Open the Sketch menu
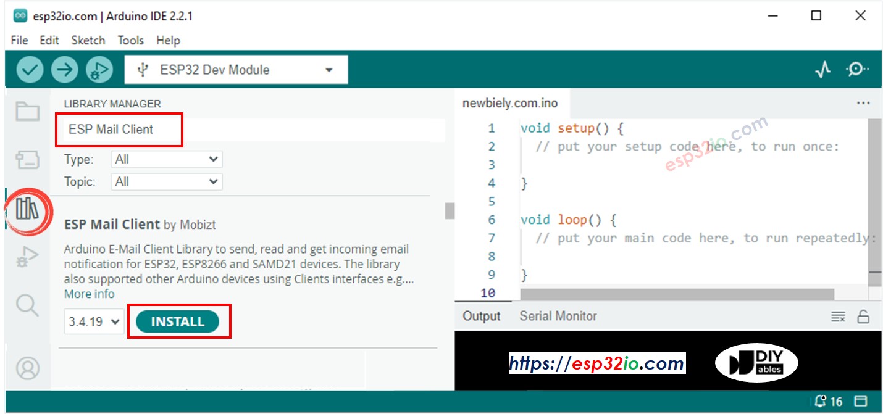This screenshot has width=883, height=414. pyautogui.click(x=88, y=40)
